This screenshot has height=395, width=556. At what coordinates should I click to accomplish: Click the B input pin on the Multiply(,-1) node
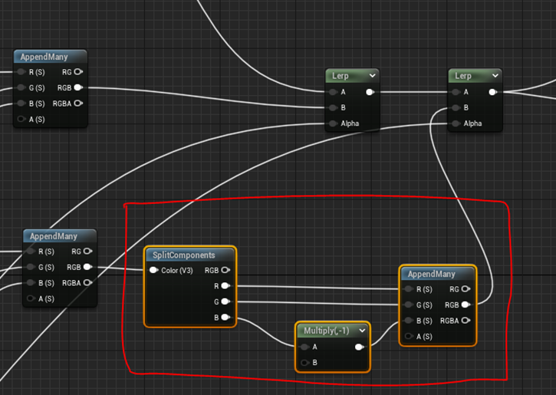tap(305, 362)
